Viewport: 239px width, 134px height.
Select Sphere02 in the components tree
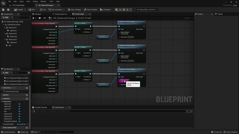click(x=13, y=36)
